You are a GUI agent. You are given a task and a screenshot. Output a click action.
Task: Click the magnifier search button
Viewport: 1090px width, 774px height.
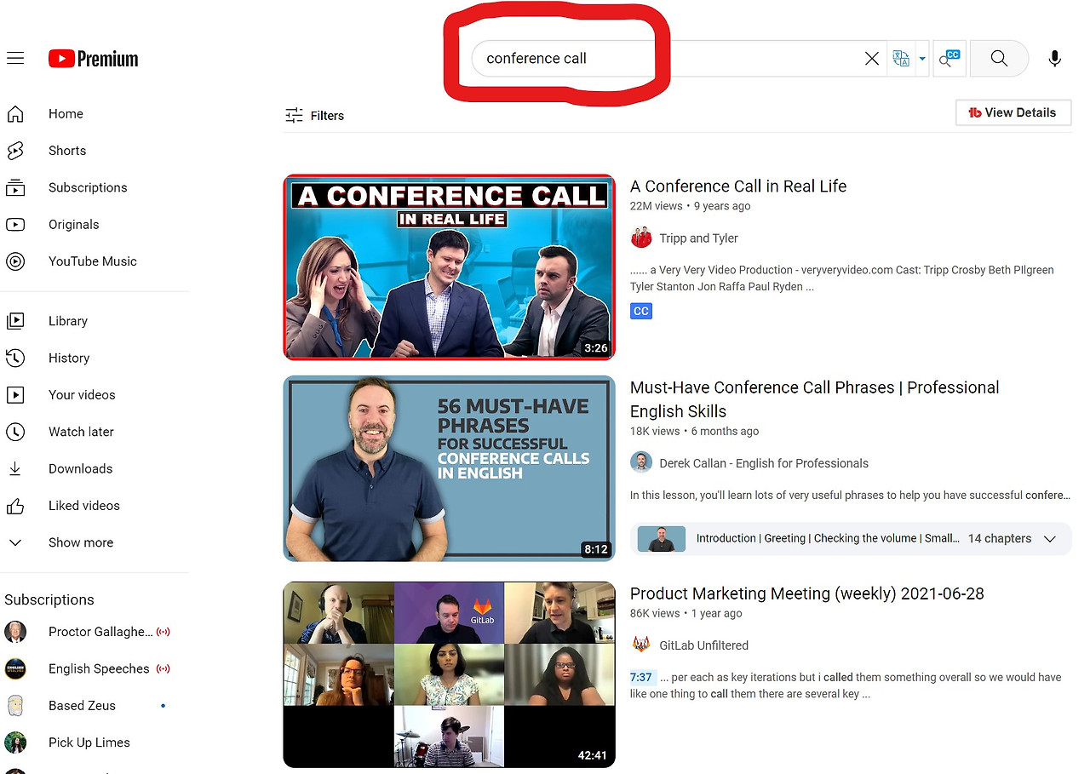pyautogui.click(x=999, y=59)
